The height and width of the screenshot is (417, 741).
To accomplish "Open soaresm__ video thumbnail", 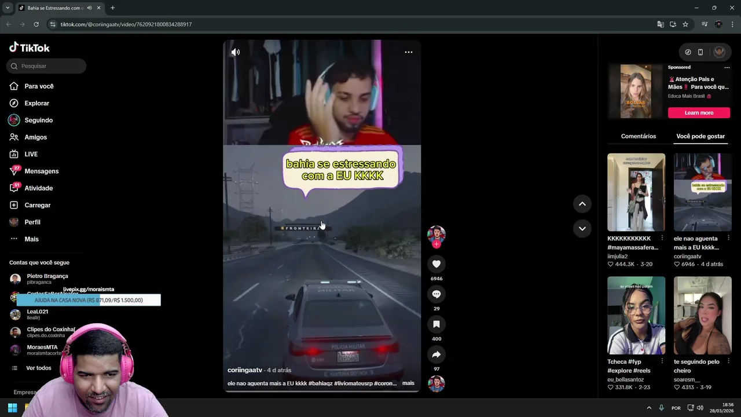I will [703, 316].
